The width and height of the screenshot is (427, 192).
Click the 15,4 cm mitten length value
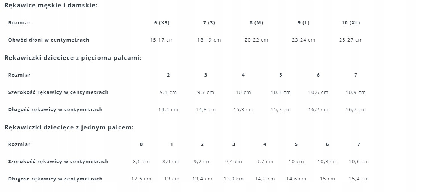click(359, 179)
